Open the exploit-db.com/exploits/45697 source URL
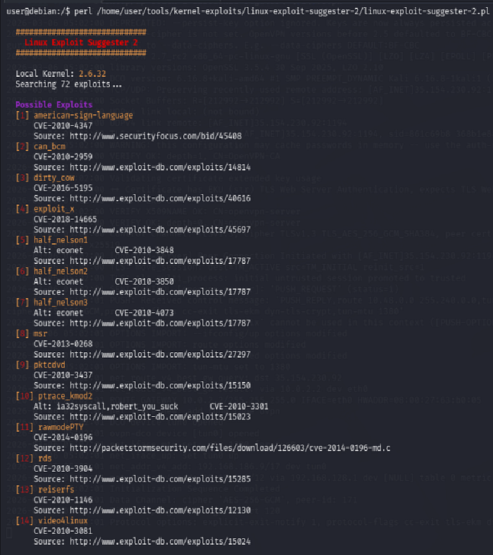This screenshot has width=493, height=555. coord(160,230)
